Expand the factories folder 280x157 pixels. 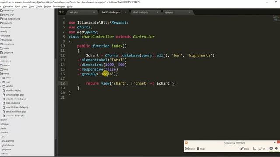click(x=8, y=40)
